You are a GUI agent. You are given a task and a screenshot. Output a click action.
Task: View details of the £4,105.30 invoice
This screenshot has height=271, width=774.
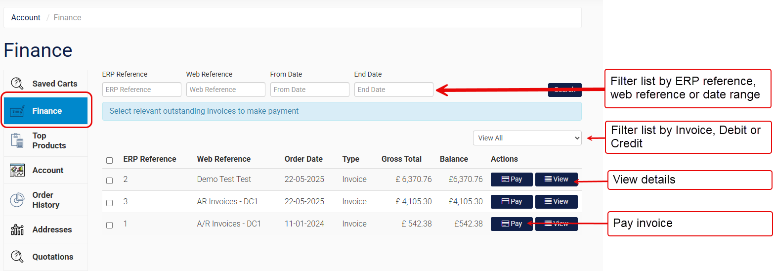(556, 201)
